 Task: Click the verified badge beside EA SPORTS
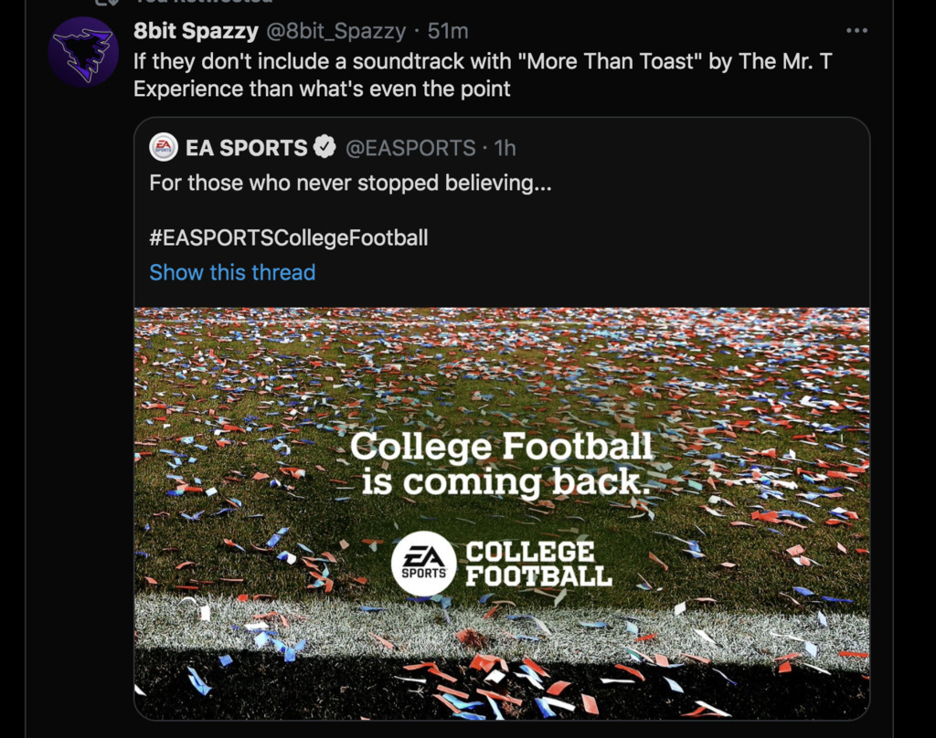point(324,147)
